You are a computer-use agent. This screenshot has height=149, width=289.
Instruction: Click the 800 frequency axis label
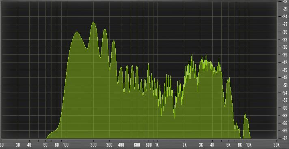click(x=149, y=145)
